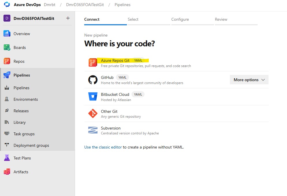Open Library in the sidebar

tap(20, 122)
